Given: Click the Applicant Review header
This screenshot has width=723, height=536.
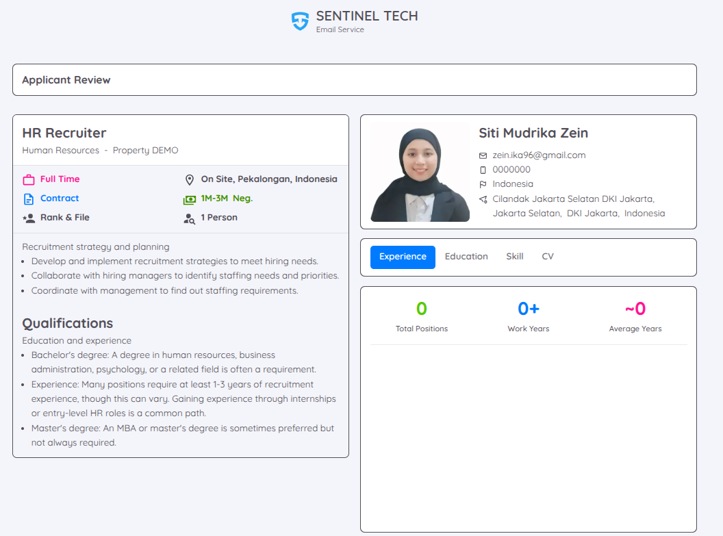Looking at the screenshot, I should click(66, 79).
